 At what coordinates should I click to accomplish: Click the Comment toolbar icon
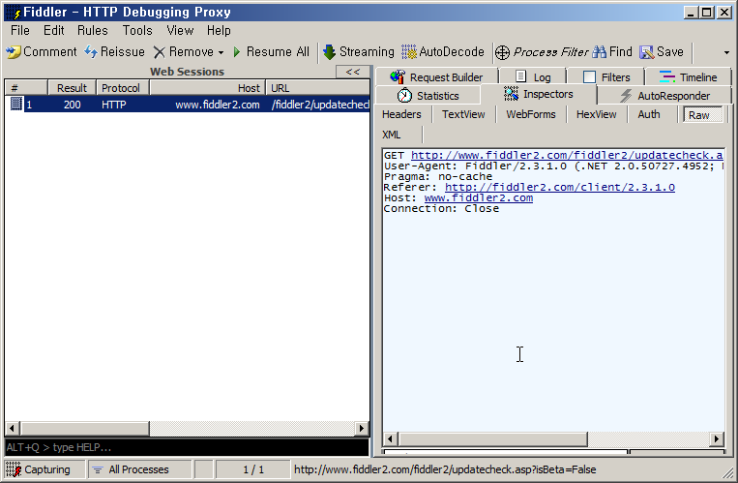(x=14, y=52)
